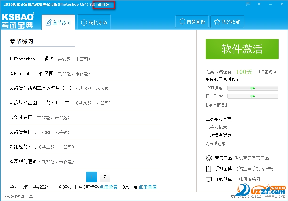Image resolution: width=288 pixels, height=201 pixels.
Task: Open the 章节练习 tab
Action: point(58,22)
